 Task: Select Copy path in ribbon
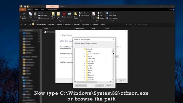[43, 15]
